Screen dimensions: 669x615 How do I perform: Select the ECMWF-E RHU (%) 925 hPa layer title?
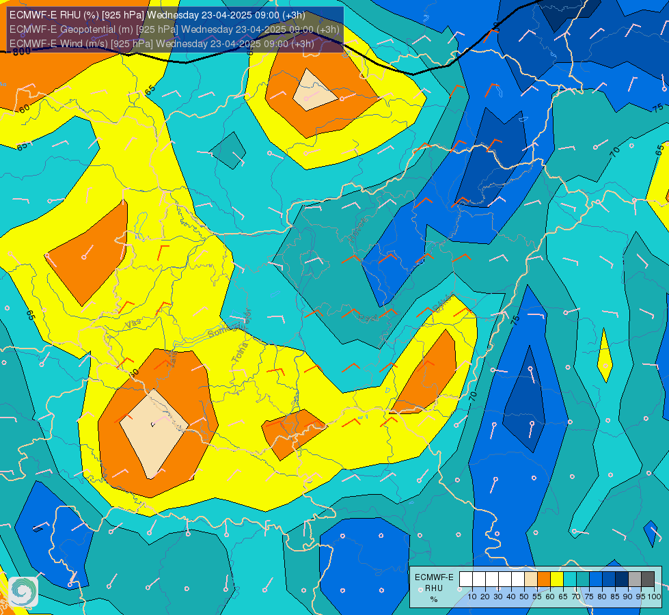click(x=157, y=15)
